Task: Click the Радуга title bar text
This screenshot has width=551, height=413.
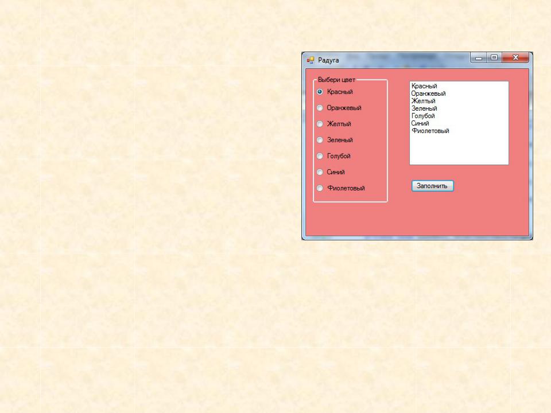Action: (328, 60)
